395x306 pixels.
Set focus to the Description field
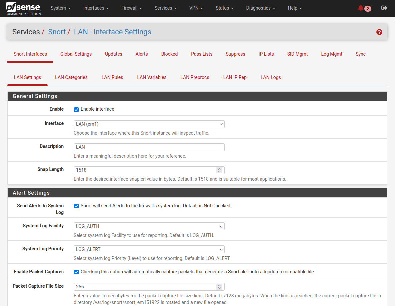pyautogui.click(x=149, y=147)
